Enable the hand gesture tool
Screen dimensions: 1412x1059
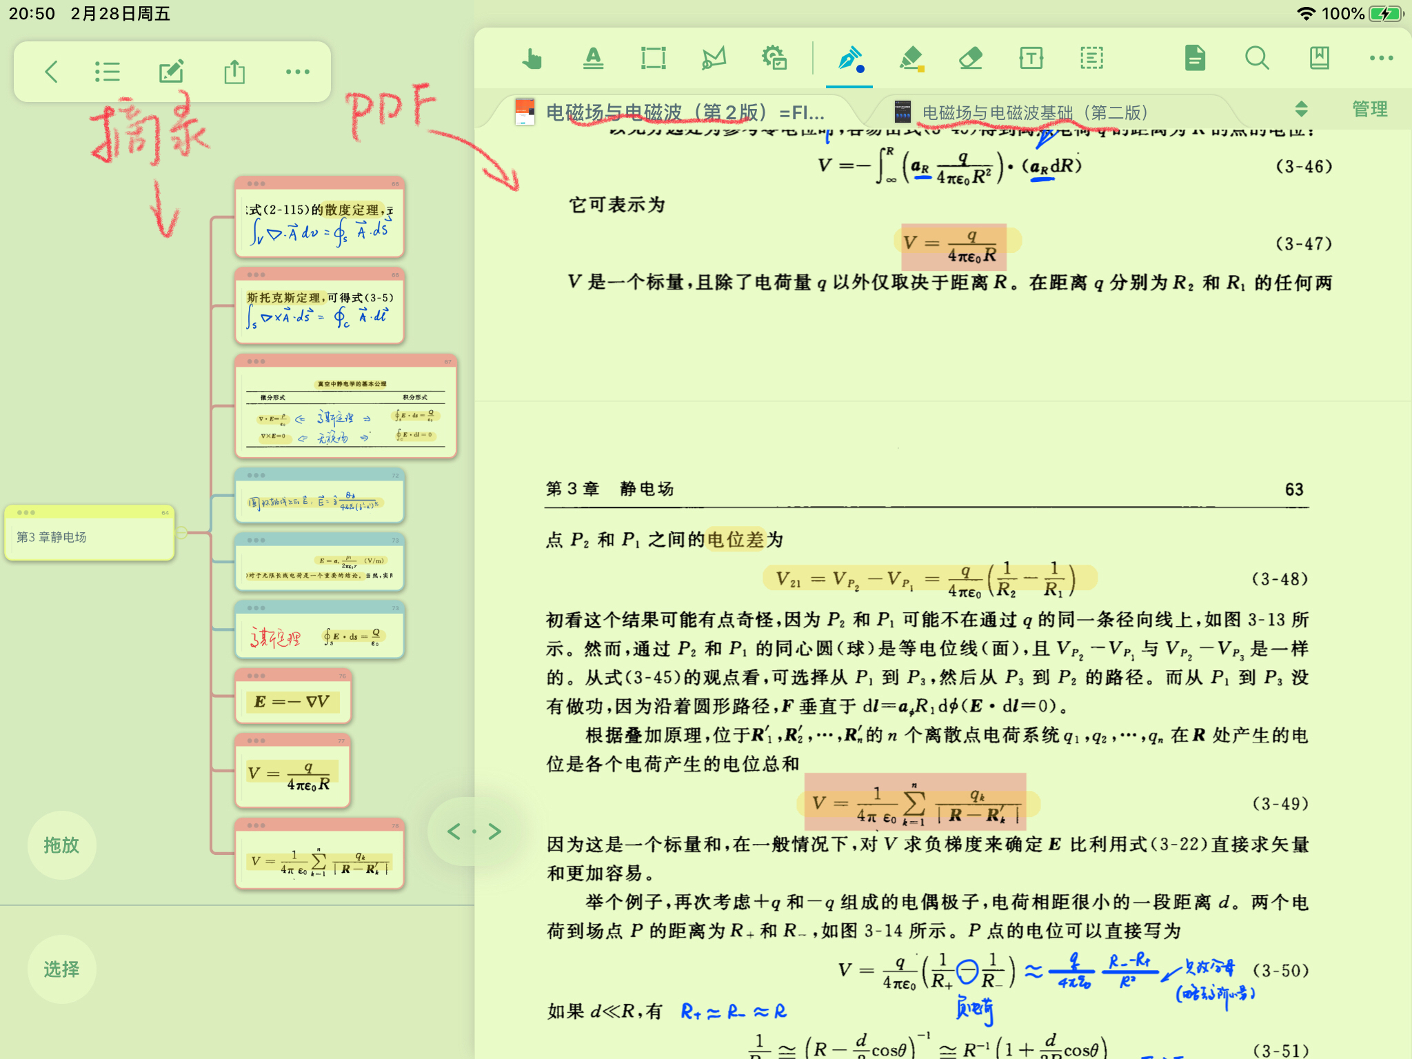pos(533,59)
